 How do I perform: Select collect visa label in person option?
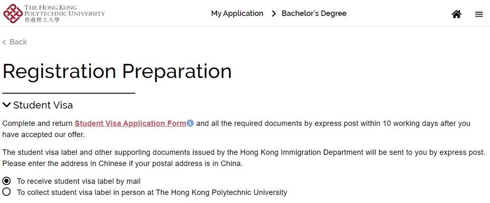[6, 192]
